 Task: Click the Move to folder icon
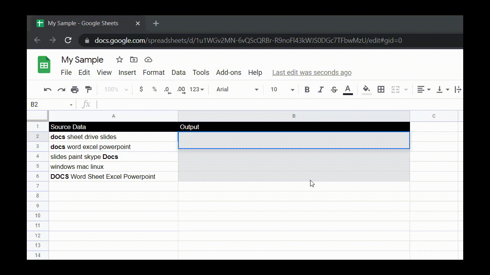[134, 60]
